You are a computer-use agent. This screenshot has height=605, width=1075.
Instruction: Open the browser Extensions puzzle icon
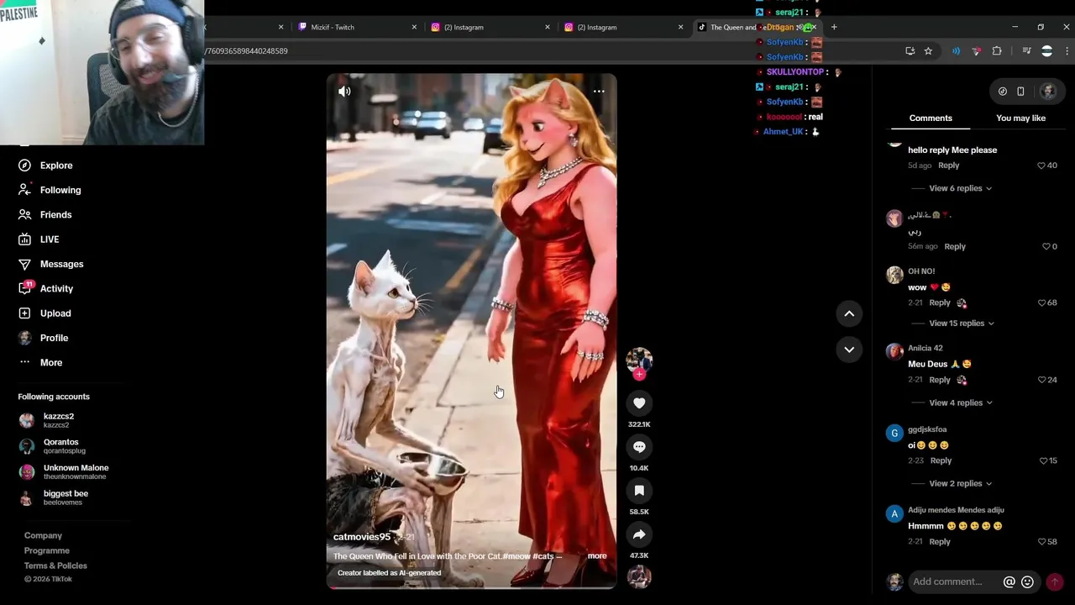coord(997,51)
